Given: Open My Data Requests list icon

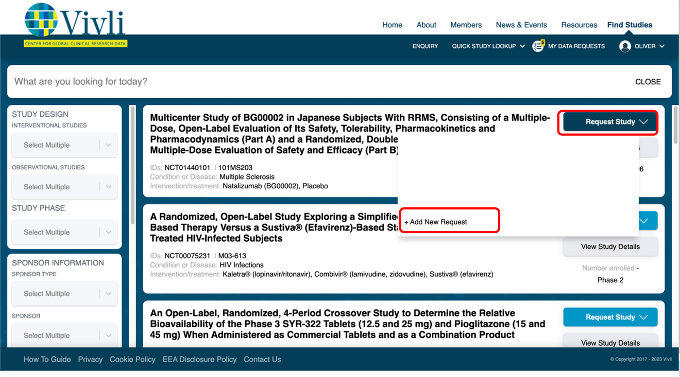Looking at the screenshot, I should (538, 46).
